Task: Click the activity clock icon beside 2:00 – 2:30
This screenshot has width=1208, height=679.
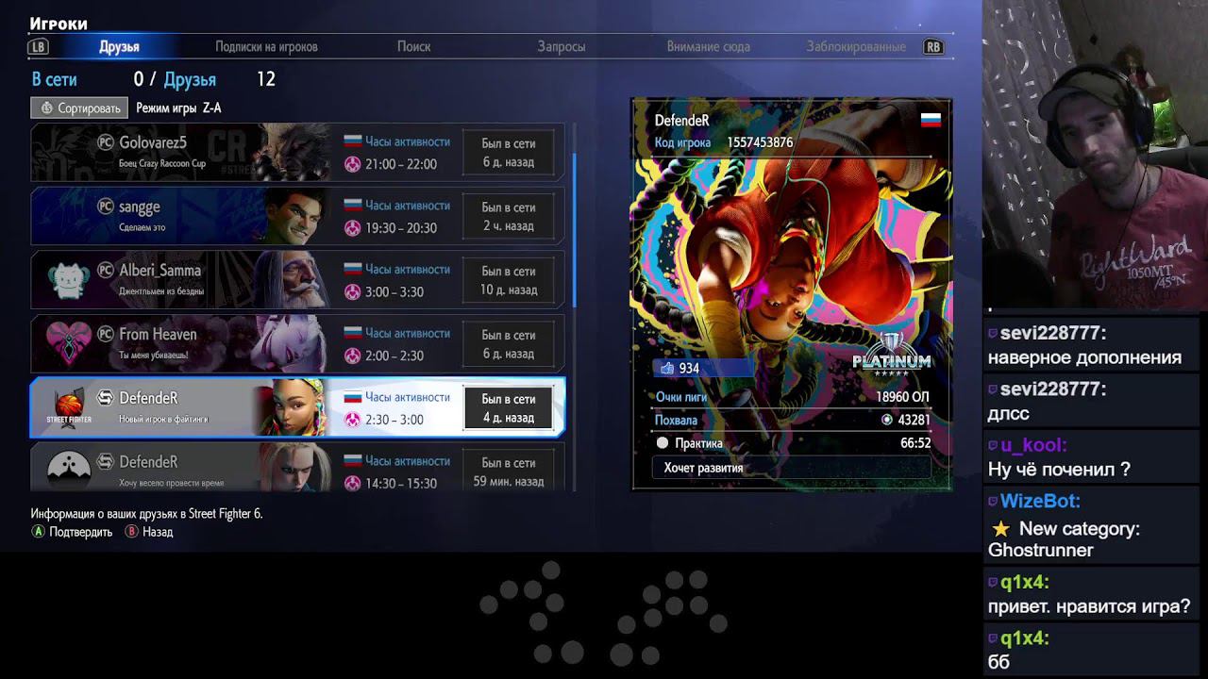Action: [x=352, y=356]
